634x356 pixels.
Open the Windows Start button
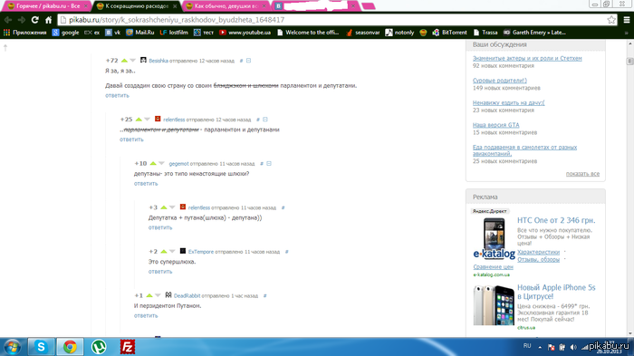13,347
